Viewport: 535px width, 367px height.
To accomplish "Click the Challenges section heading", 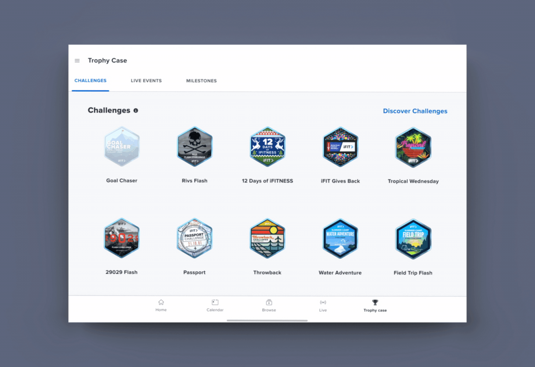I will 109,110.
